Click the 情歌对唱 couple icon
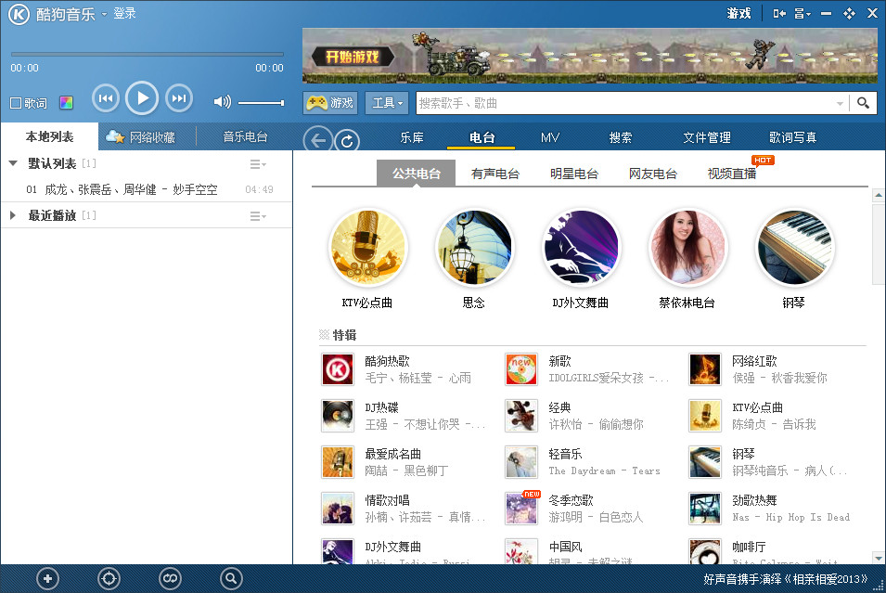The height and width of the screenshot is (593, 886). point(338,509)
